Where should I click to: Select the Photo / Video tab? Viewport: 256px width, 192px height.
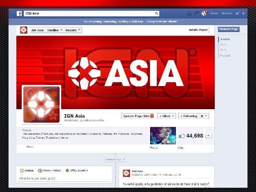[49, 170]
